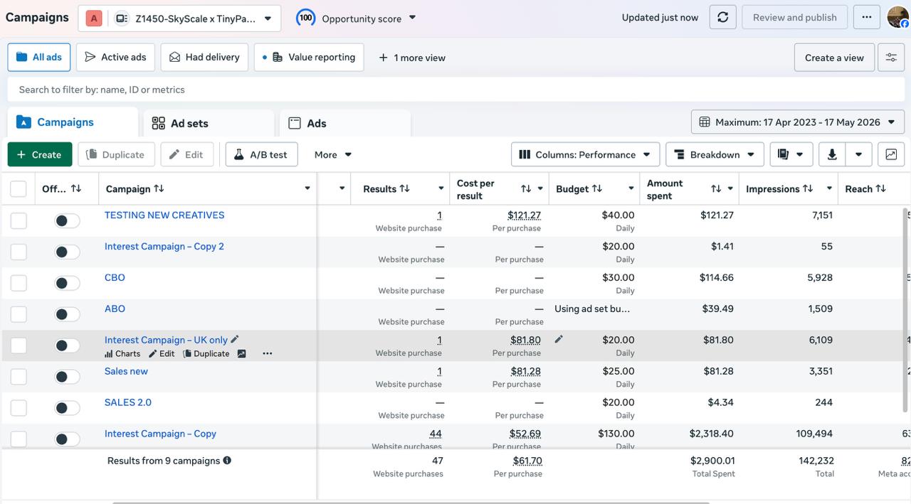Open the Breakdown dropdown
This screenshot has width=911, height=504.
tap(715, 154)
